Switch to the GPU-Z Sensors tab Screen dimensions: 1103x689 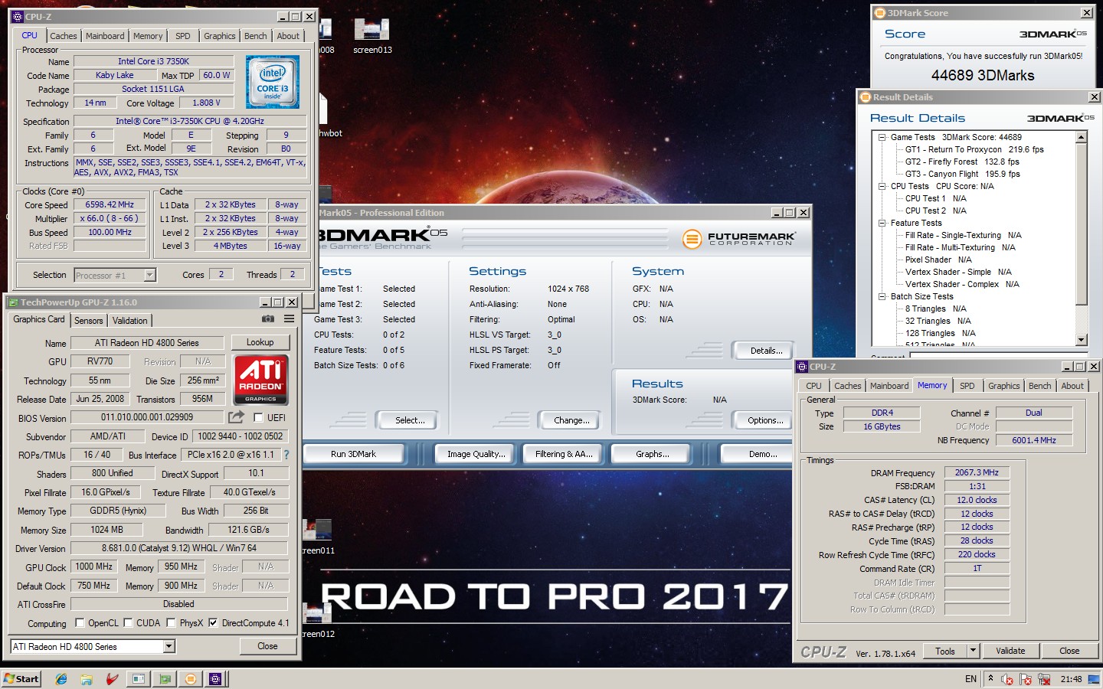point(89,321)
